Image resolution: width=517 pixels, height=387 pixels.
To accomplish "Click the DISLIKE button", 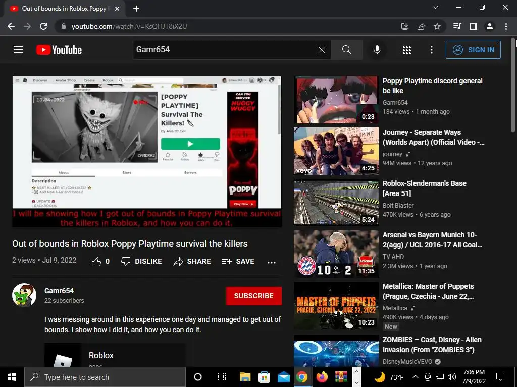I will [141, 262].
